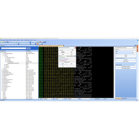Screen dimensions: 139x139
Task: Click the open folder toolbar icon
Action: pos(3,42)
